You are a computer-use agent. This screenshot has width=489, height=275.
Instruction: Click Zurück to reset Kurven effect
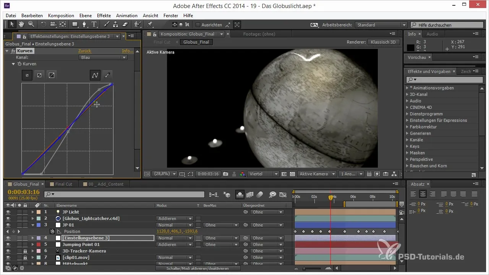[x=84, y=51]
